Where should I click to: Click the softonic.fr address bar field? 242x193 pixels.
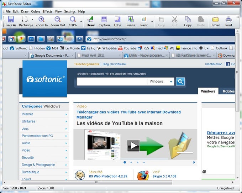pyautogui.click(x=161, y=39)
